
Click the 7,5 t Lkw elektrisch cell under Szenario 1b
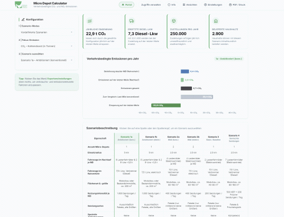click(x=151, y=172)
